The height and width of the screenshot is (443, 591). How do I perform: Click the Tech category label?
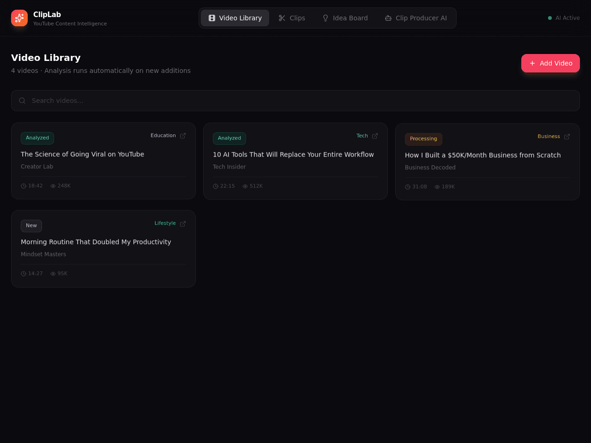[x=362, y=136]
